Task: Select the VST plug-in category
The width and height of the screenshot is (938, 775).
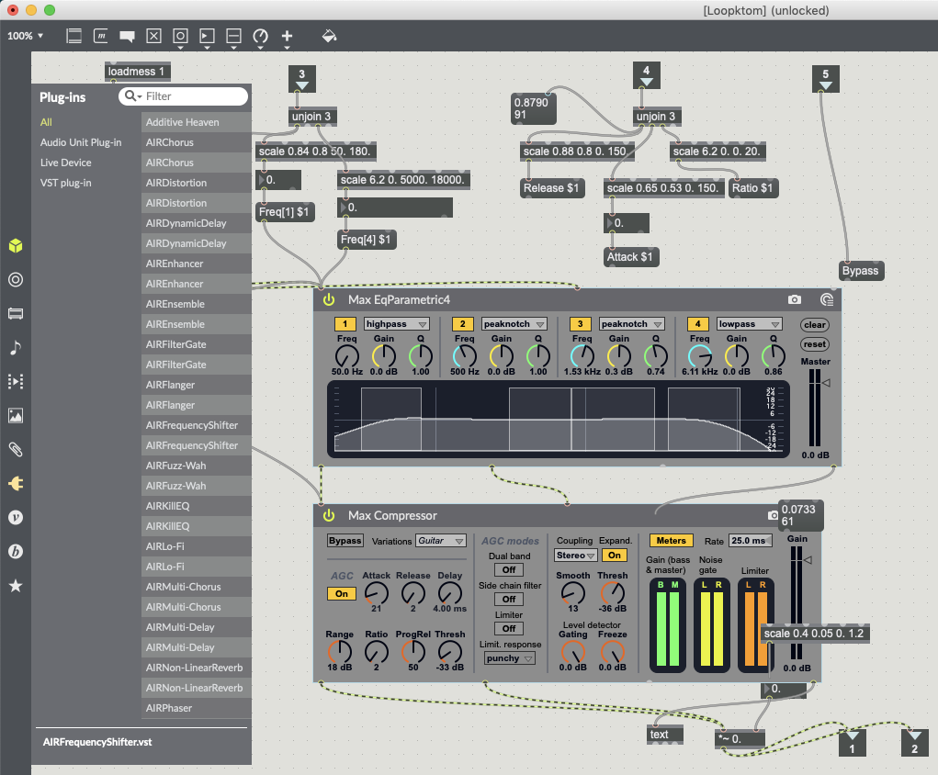Action: [67, 183]
